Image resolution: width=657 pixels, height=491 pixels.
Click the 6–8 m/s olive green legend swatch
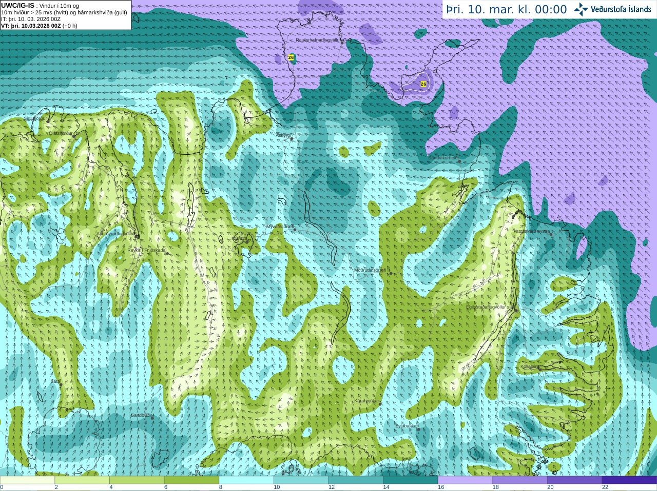(191, 480)
